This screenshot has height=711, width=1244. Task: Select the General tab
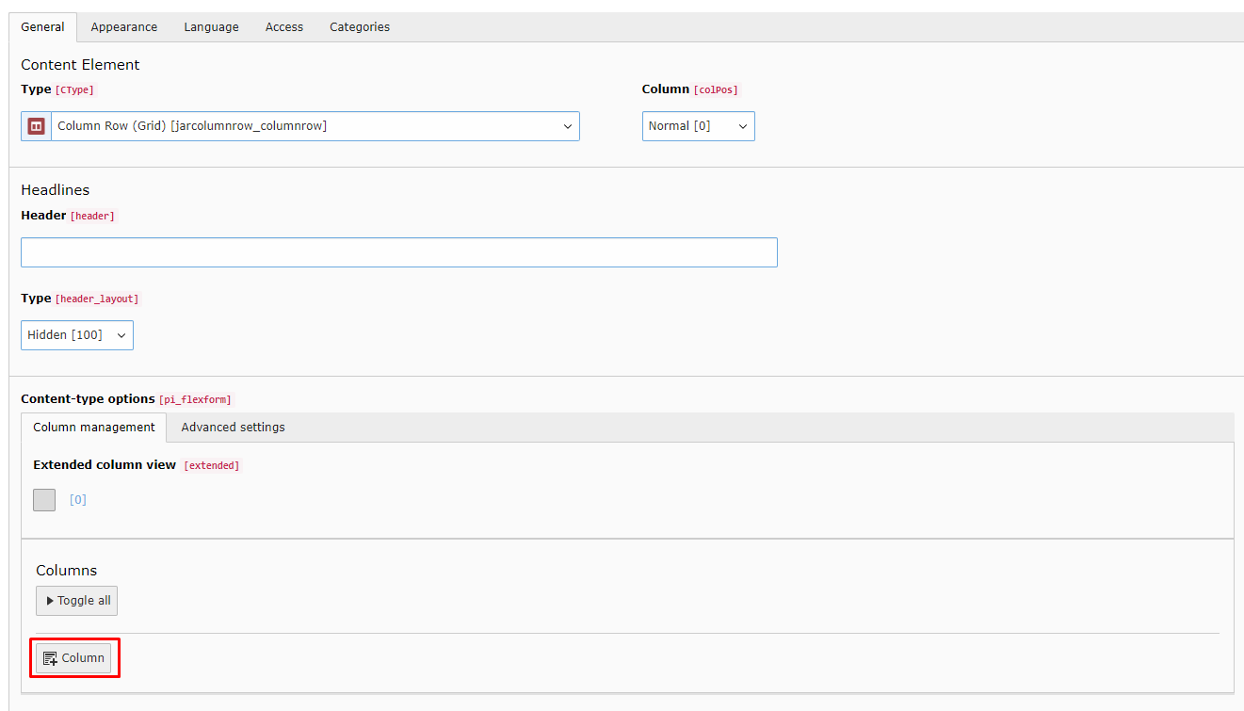(43, 27)
